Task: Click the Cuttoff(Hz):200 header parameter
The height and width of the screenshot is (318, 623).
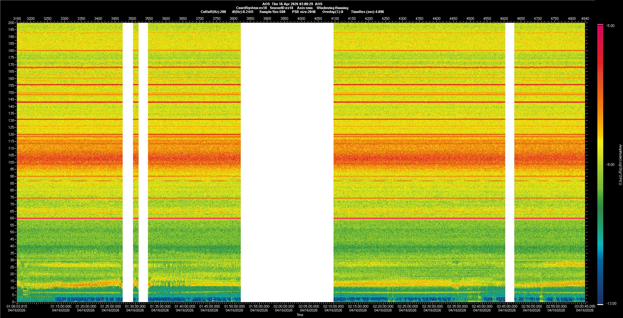Action: tap(213, 12)
